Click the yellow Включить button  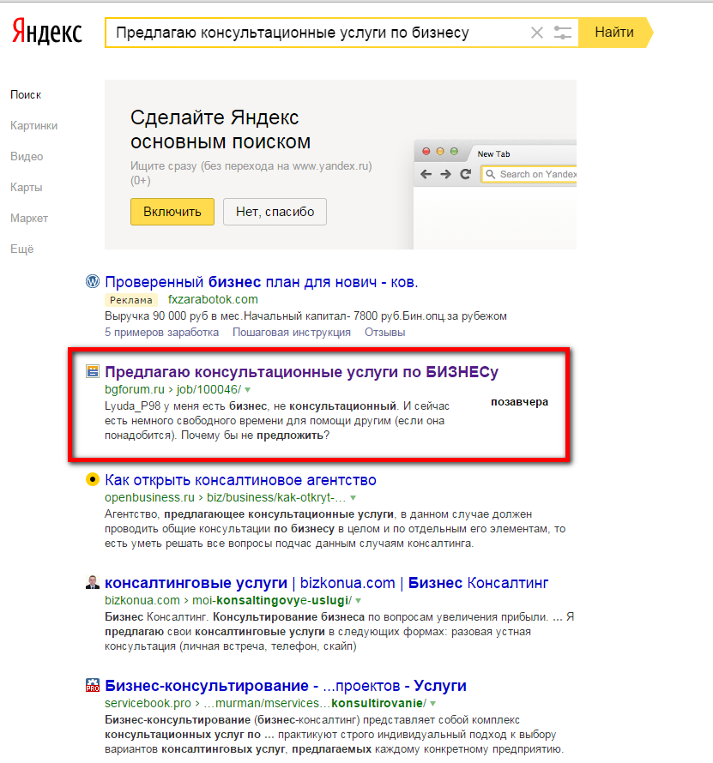click(x=172, y=212)
